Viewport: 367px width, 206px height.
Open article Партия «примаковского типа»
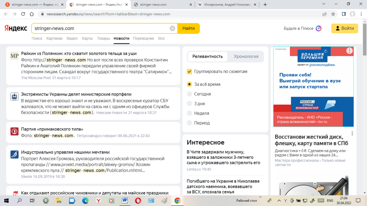tap(52, 129)
